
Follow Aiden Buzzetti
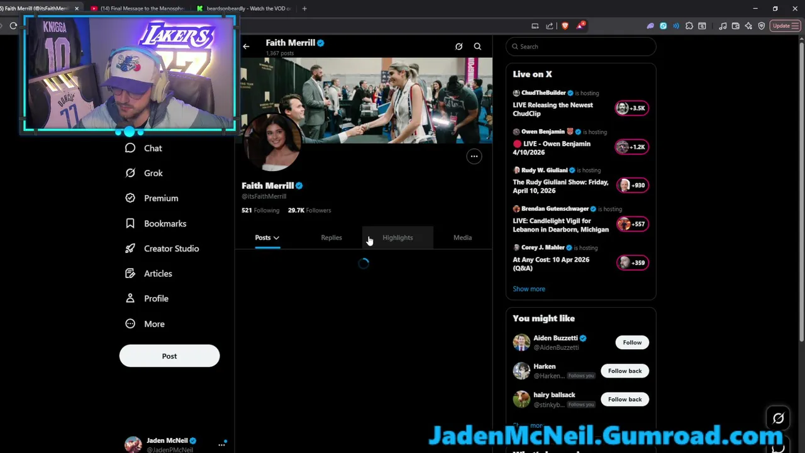point(632,342)
